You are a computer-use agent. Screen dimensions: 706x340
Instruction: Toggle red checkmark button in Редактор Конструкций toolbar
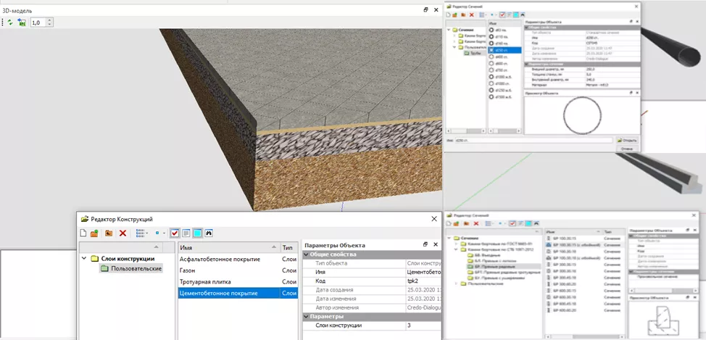tap(175, 233)
